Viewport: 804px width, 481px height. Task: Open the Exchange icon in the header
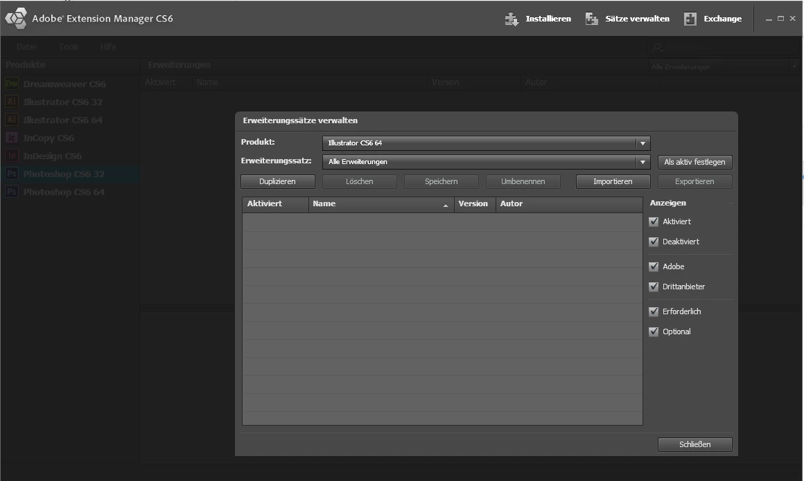point(690,19)
